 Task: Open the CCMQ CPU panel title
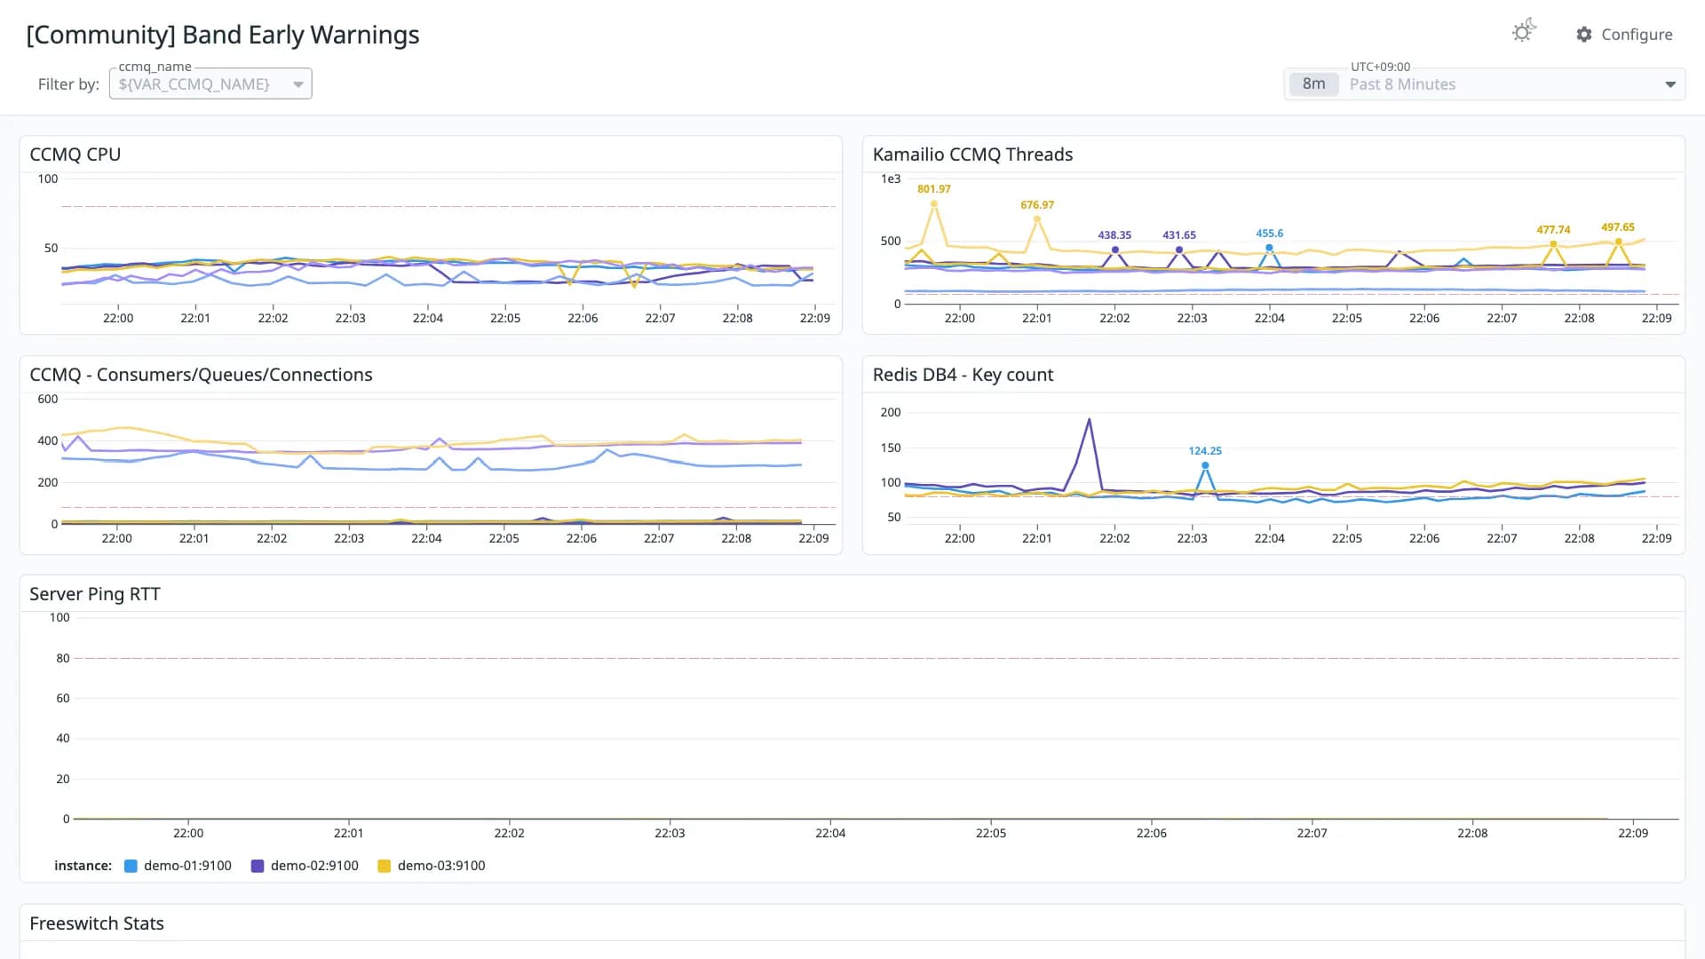tap(75, 155)
